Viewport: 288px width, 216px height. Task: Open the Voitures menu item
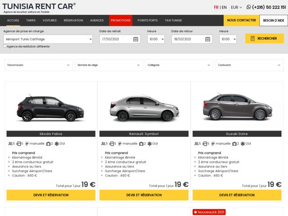coord(49,20)
